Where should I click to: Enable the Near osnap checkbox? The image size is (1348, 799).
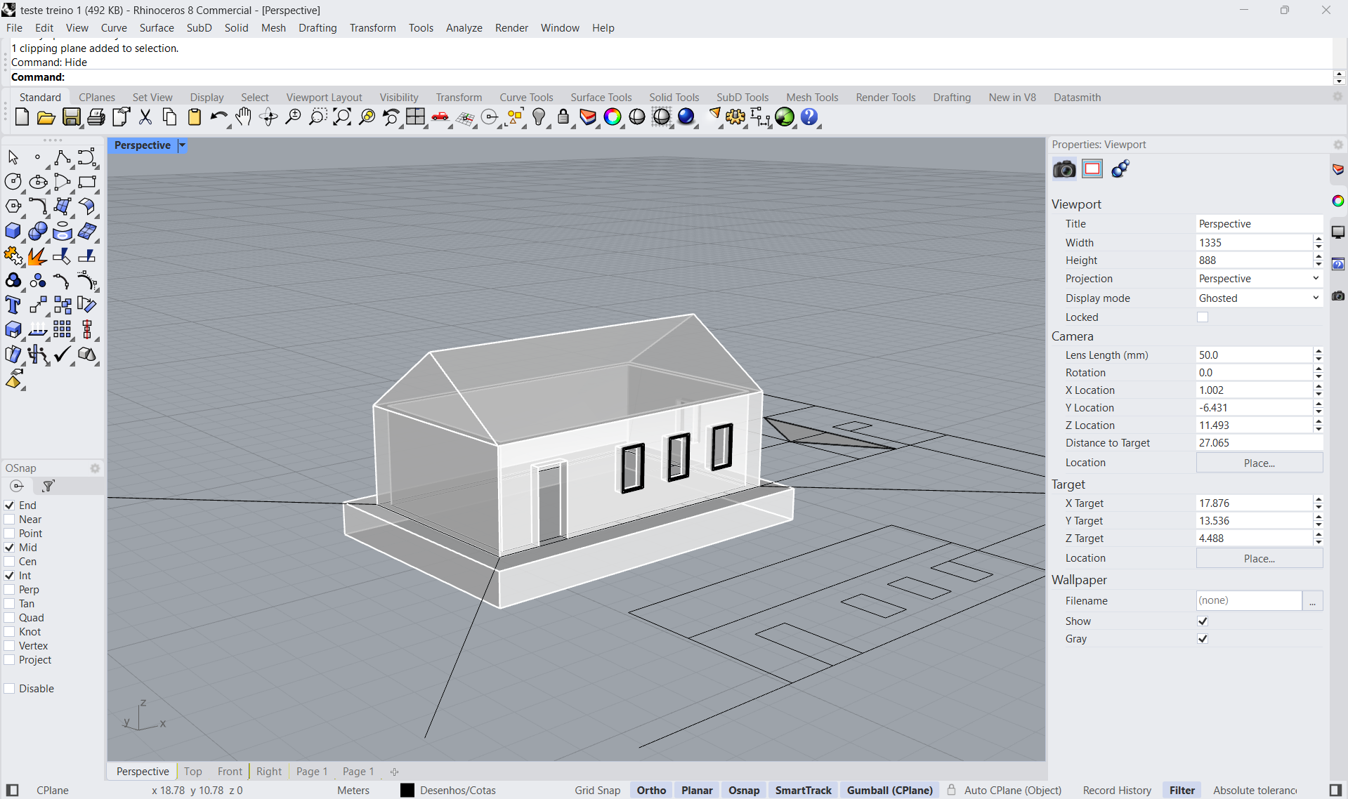click(10, 520)
